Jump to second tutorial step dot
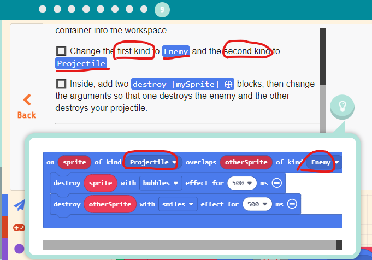 coord(57,9)
